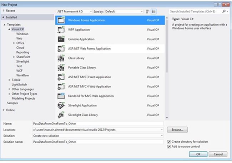Collapse the Templates tree node
The width and height of the screenshot is (232, 163).
tap(5, 25)
